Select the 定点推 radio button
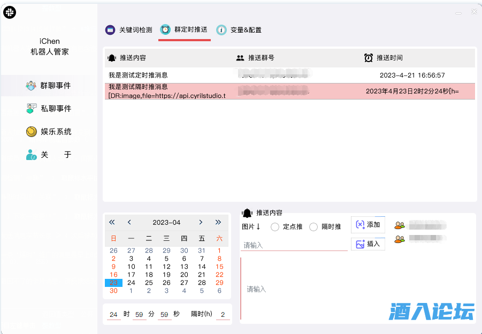 click(275, 227)
